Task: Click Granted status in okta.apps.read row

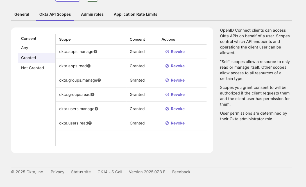Action: pos(137,66)
